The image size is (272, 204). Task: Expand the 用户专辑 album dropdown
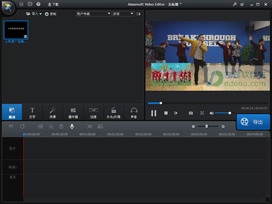coord(94,14)
